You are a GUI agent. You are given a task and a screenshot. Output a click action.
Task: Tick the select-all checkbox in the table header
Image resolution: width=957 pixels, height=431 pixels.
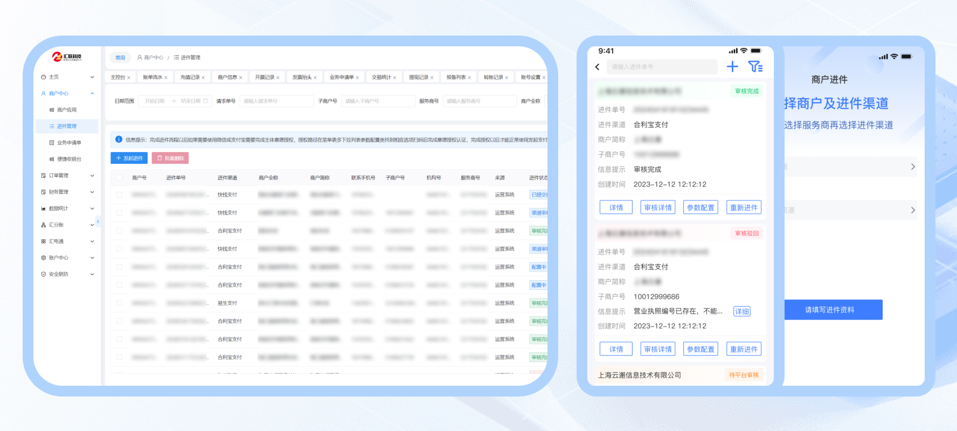(120, 177)
